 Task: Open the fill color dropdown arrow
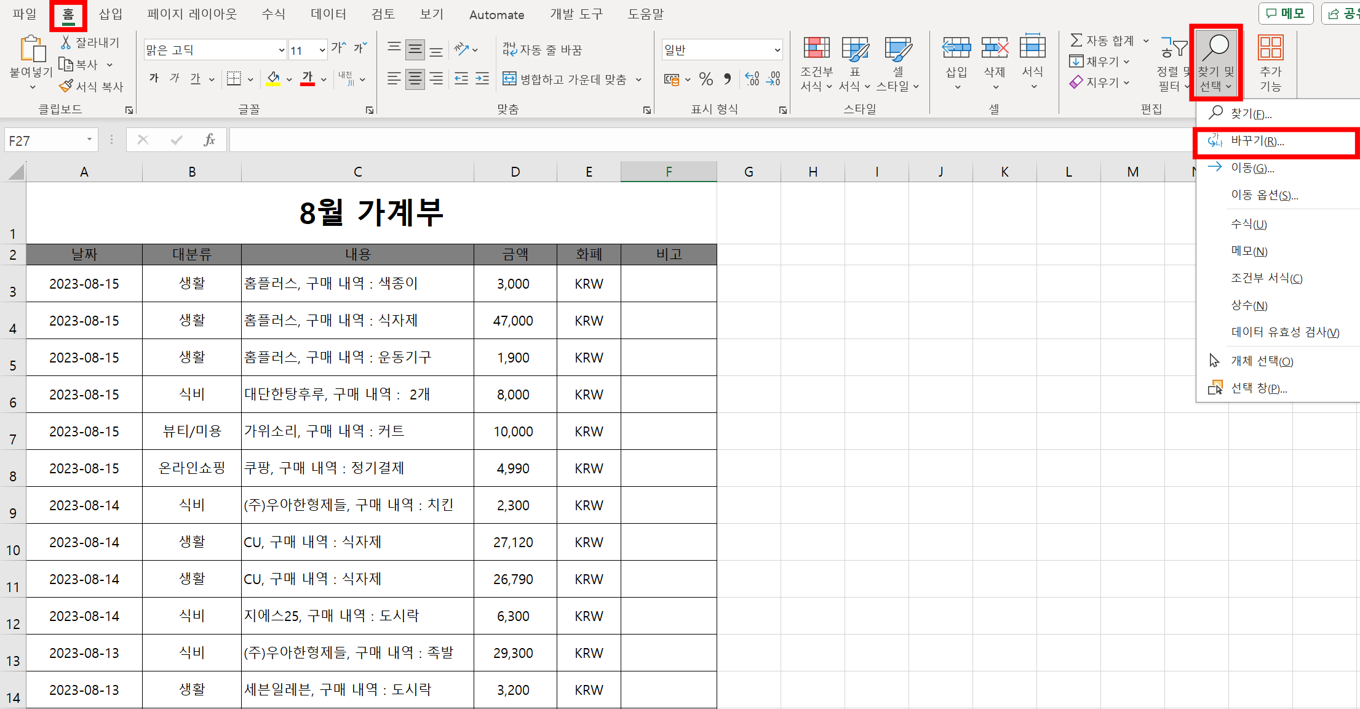289,79
